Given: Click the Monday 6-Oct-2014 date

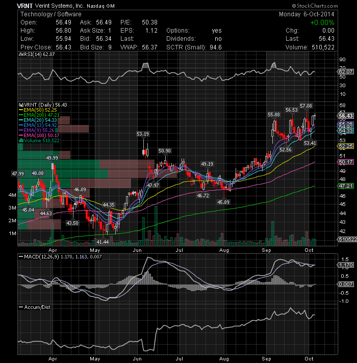Looking at the screenshot, I should 307,14.
